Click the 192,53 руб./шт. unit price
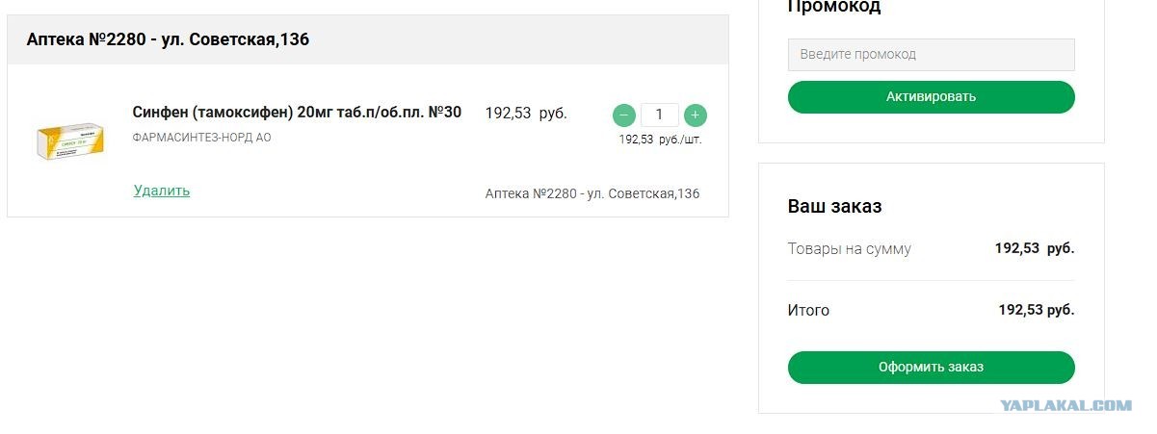Image resolution: width=1157 pixels, height=434 pixels. (x=661, y=140)
